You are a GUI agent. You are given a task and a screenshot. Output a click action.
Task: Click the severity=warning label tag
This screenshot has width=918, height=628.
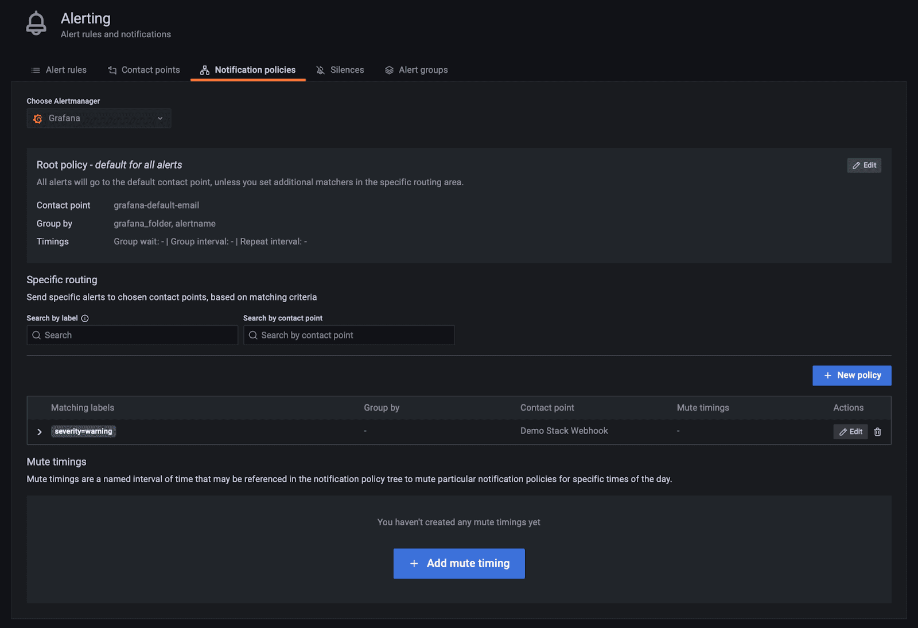[x=84, y=431]
